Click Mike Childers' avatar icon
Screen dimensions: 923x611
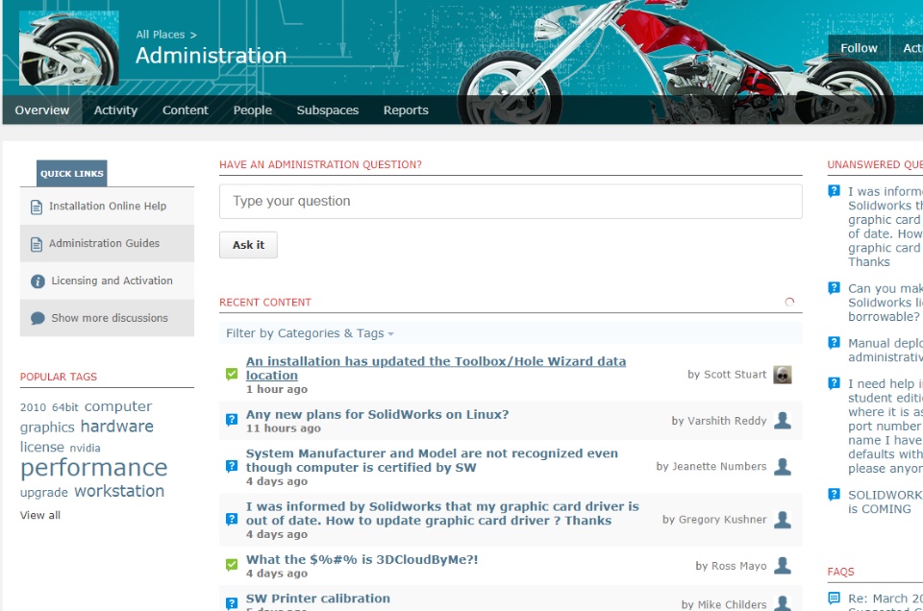pos(783,602)
